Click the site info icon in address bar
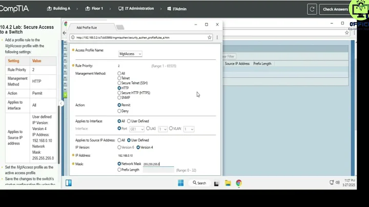 (73, 37)
